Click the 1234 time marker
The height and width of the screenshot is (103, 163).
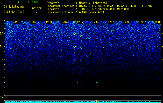pos(65,22)
